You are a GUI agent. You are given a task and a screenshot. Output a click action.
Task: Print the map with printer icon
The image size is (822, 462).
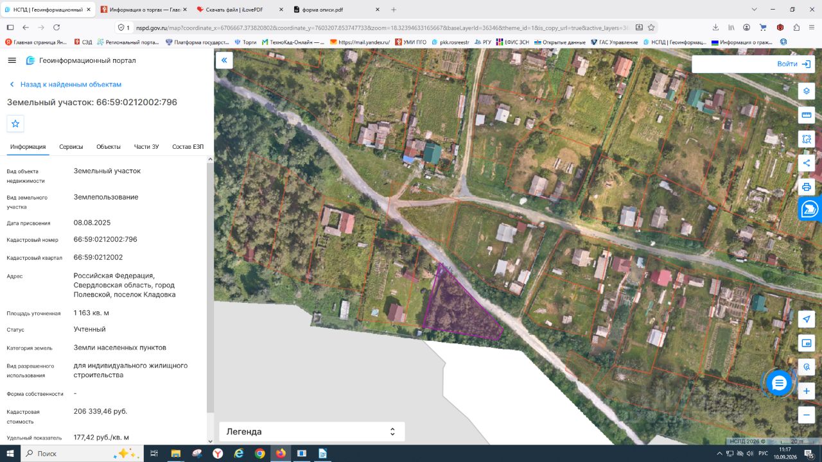point(807,187)
